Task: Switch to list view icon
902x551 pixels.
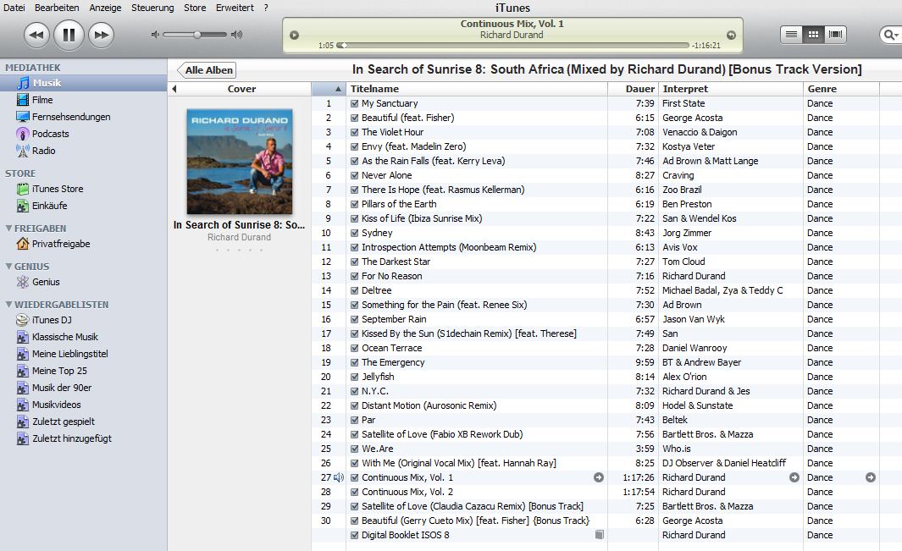Action: [791, 35]
